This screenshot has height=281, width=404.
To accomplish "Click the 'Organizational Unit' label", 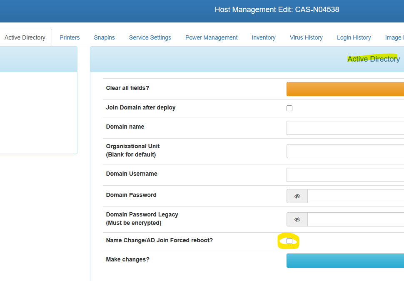I will pyautogui.click(x=133, y=146).
